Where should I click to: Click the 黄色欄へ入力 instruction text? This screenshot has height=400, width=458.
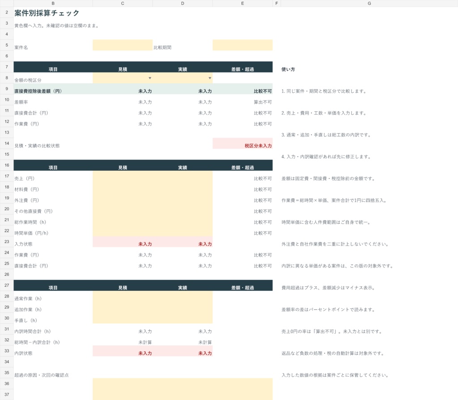click(57, 26)
